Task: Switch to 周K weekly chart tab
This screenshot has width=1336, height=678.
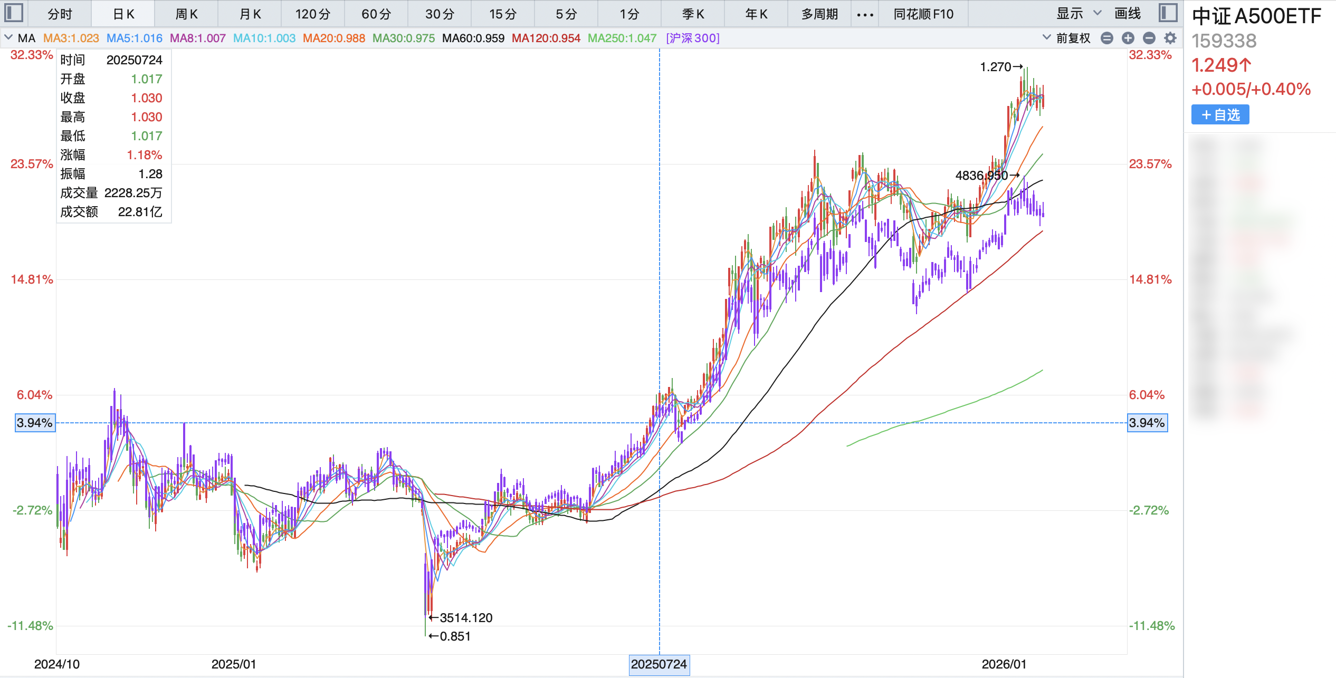Action: point(186,14)
